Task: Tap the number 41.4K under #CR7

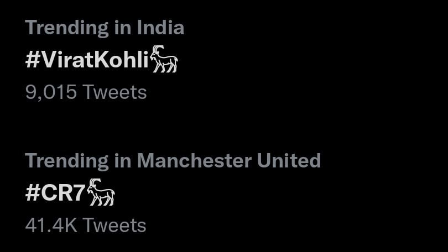Action: [51, 225]
